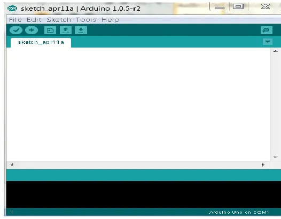Screen dimensions: 281x219
Task: Open the Edit menu
Action: (x=34, y=20)
